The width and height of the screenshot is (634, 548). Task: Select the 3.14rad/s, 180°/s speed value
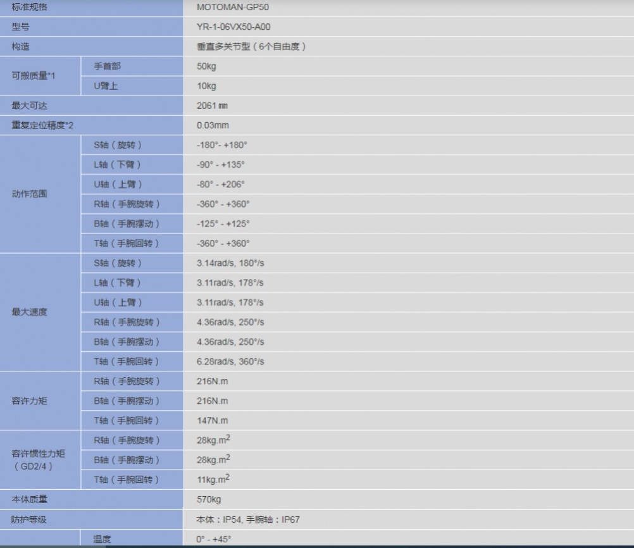(230, 263)
